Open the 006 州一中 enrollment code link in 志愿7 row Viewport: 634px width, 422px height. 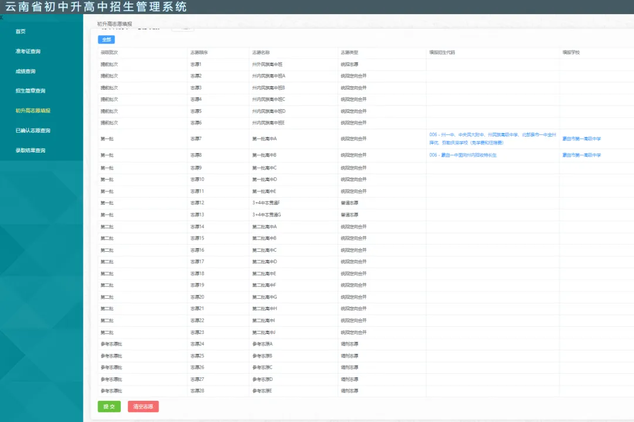[x=493, y=139]
